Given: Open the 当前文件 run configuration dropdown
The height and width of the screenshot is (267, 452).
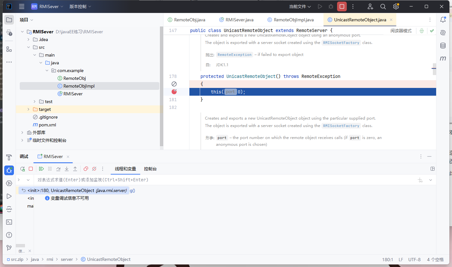Looking at the screenshot, I should [300, 6].
